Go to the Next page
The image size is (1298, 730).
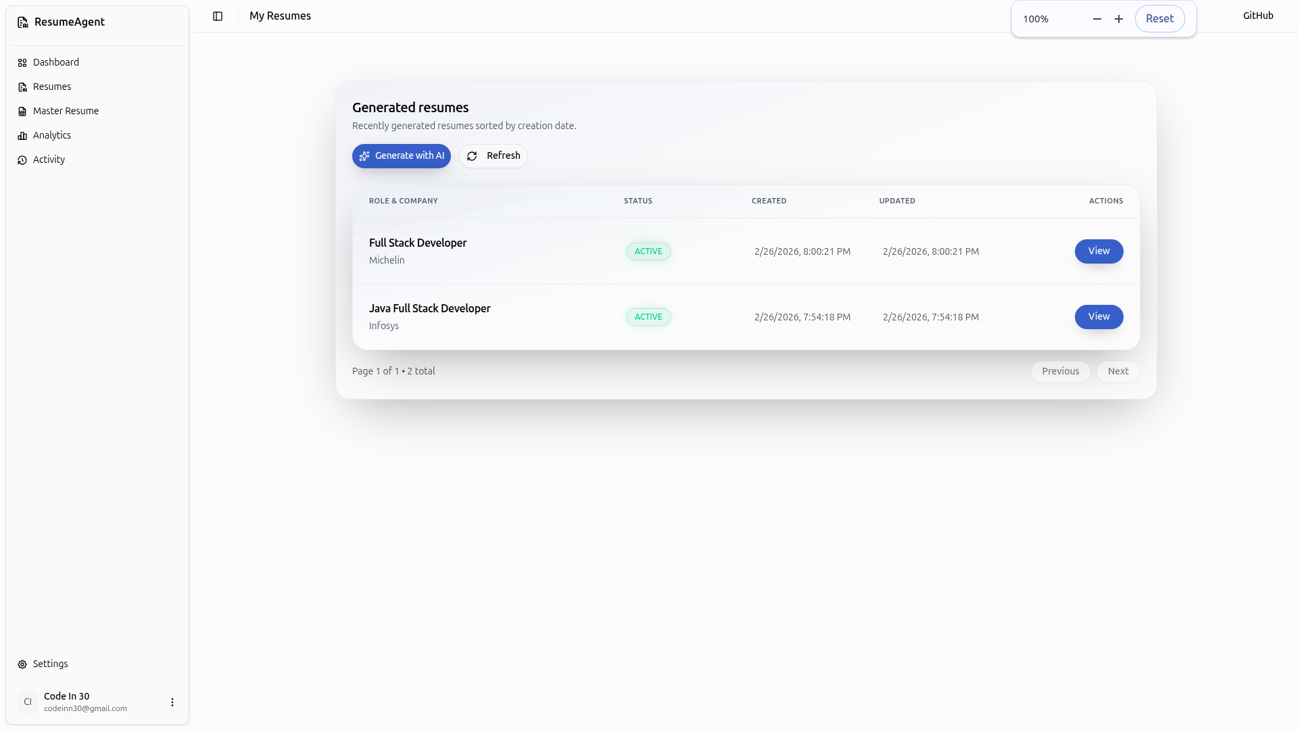click(x=1117, y=372)
